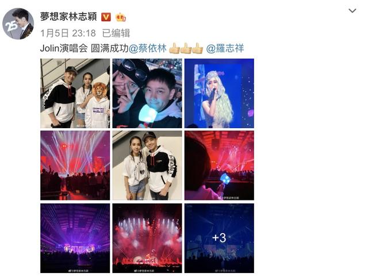The width and height of the screenshot is (368, 277).
Task: Click the orange V verified badge
Action: tap(106, 17)
